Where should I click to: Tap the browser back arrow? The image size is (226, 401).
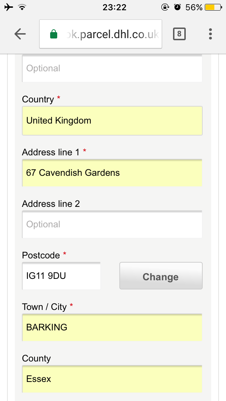click(20, 34)
